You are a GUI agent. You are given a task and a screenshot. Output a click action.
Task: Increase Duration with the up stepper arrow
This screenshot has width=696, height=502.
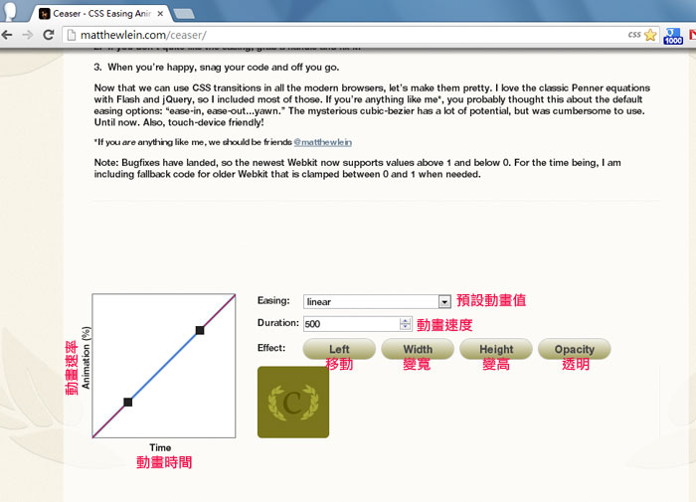(405, 320)
